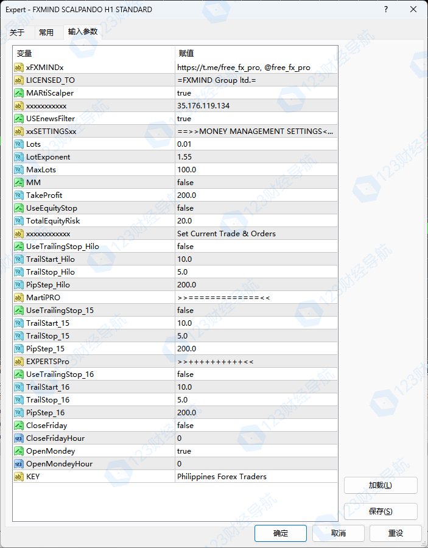Switch to the 关于 tab
Viewport: 428px width, 548px height.
[x=17, y=32]
